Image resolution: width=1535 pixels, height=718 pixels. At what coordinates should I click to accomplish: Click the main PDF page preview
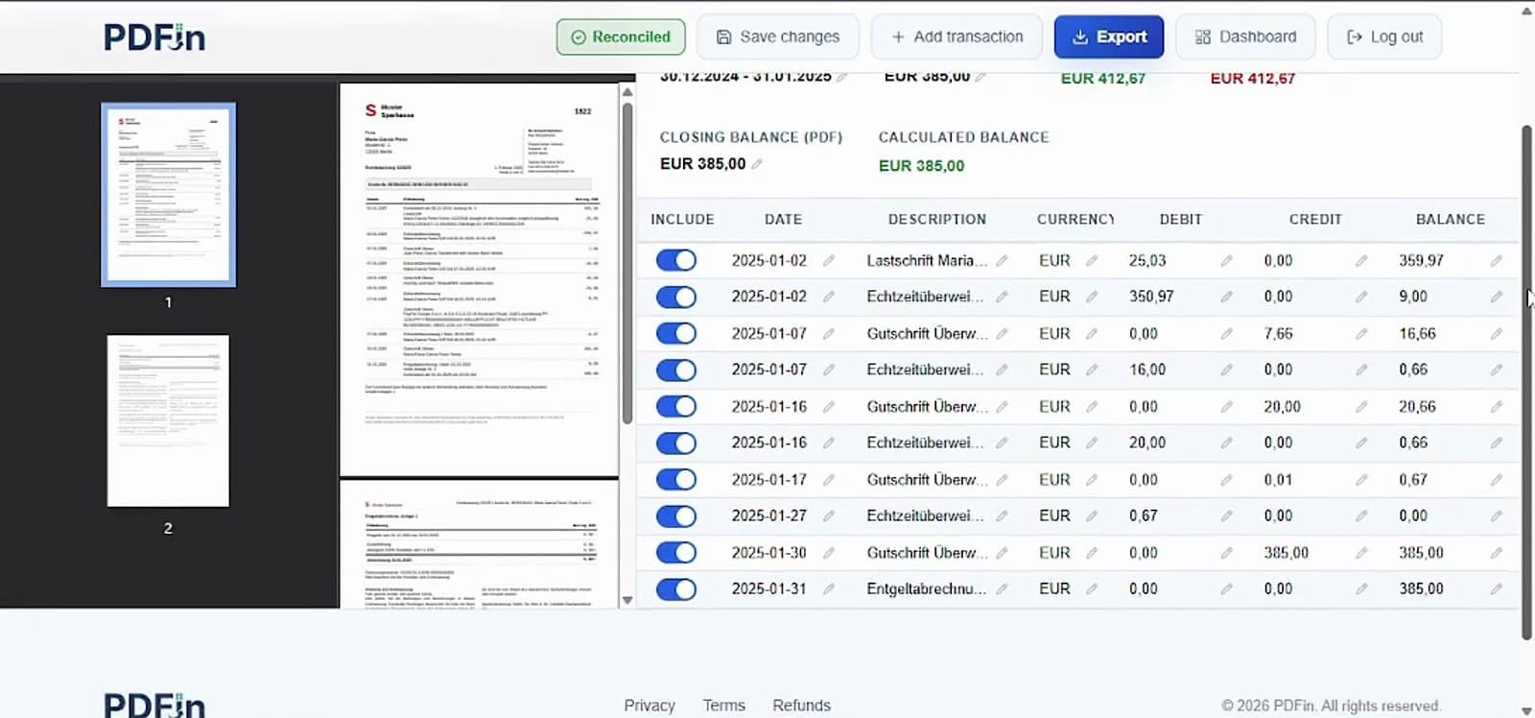pos(479,279)
